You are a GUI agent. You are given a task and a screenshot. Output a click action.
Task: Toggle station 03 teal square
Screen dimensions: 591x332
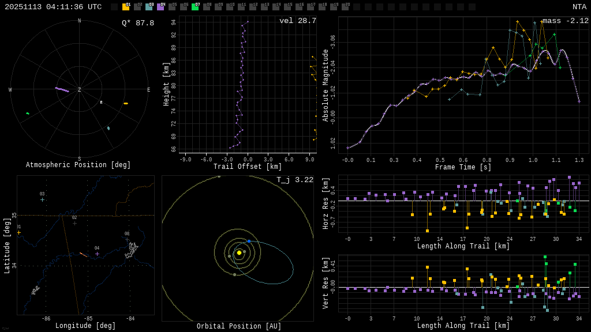[x=149, y=7]
